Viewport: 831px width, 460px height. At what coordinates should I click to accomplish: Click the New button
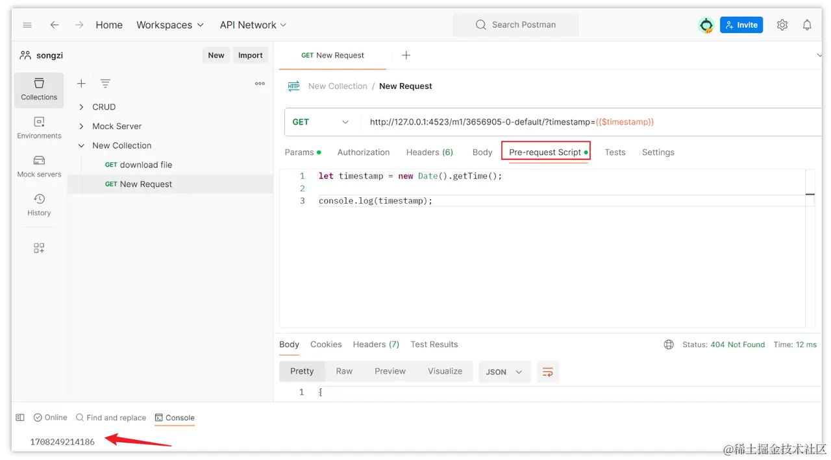216,55
